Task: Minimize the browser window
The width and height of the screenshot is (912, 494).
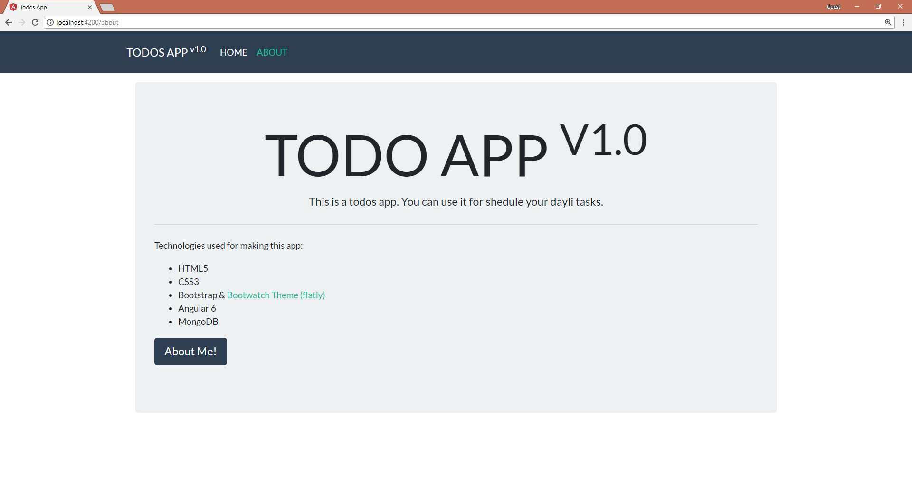Action: tap(857, 7)
